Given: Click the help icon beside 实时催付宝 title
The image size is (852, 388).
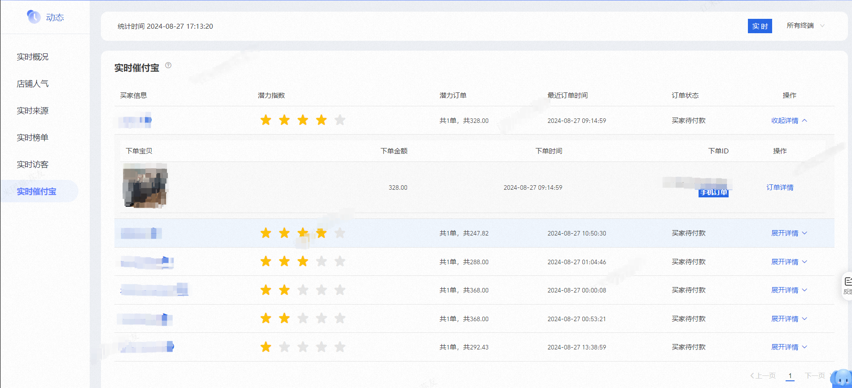Looking at the screenshot, I should point(168,65).
